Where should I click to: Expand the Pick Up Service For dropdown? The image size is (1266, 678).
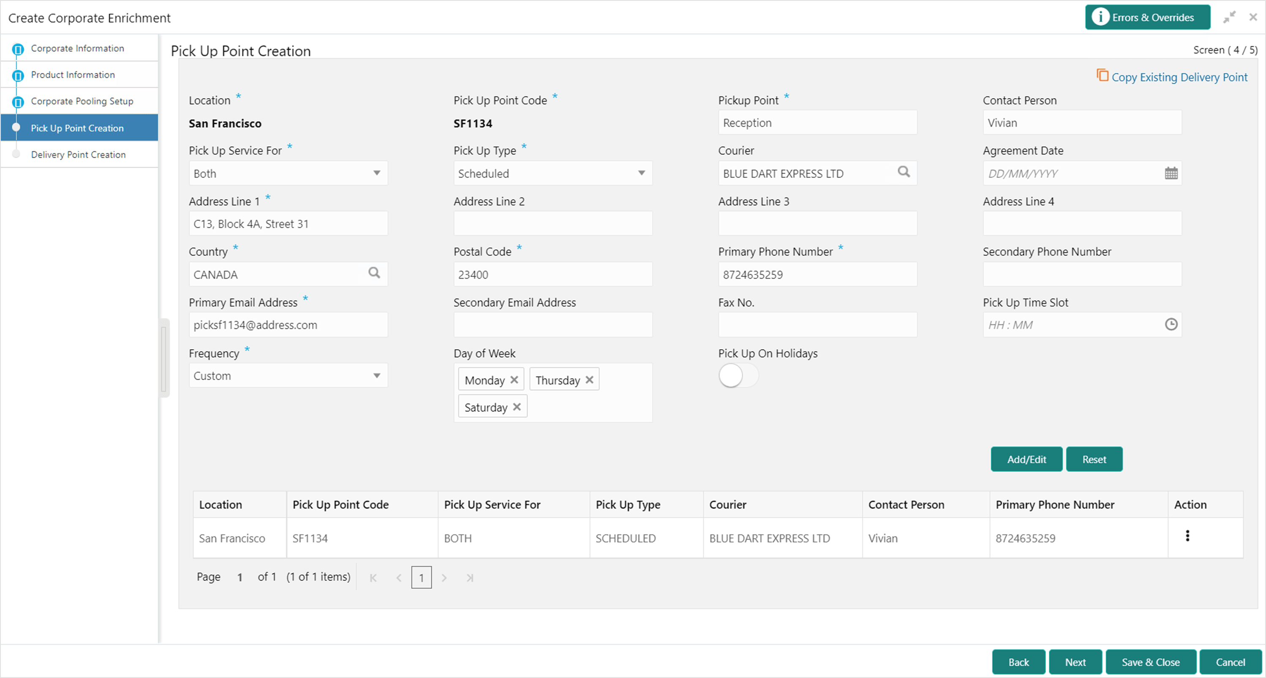point(288,173)
